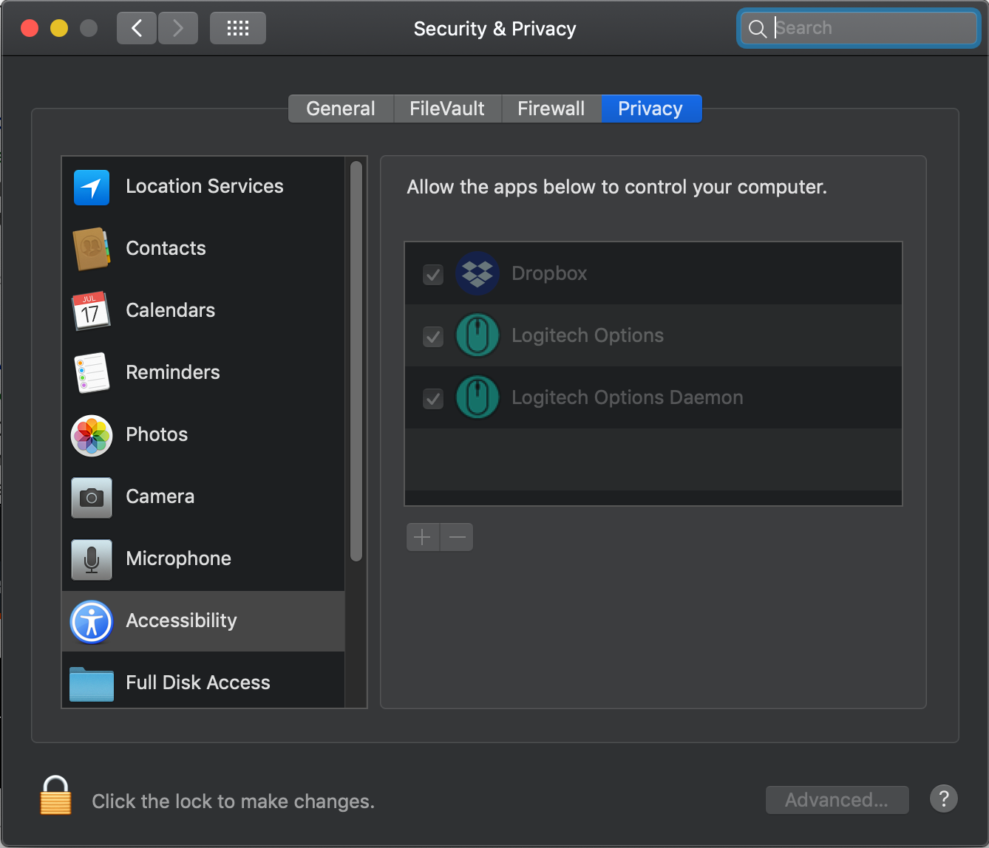Click the Location Services arrow icon

[92, 187]
